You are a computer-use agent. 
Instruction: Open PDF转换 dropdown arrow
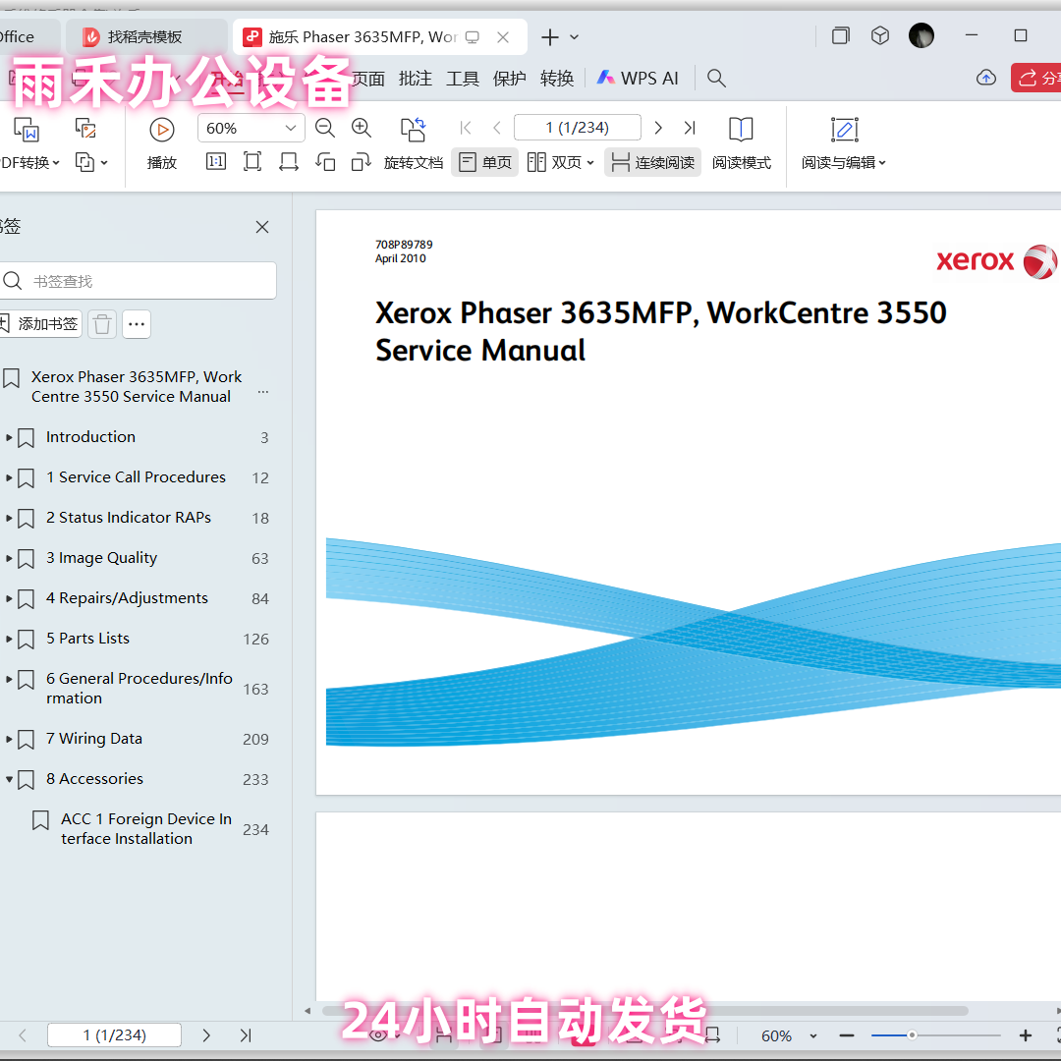click(x=56, y=163)
